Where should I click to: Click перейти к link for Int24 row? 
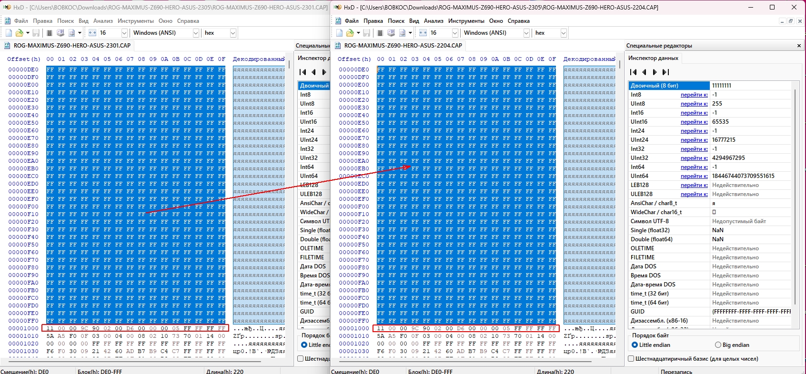point(694,131)
